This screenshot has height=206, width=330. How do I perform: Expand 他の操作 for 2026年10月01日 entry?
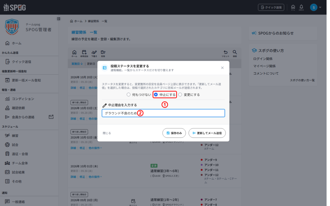[95, 177]
